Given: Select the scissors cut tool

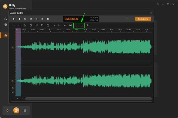Looking at the screenshot, I should click(25, 25).
